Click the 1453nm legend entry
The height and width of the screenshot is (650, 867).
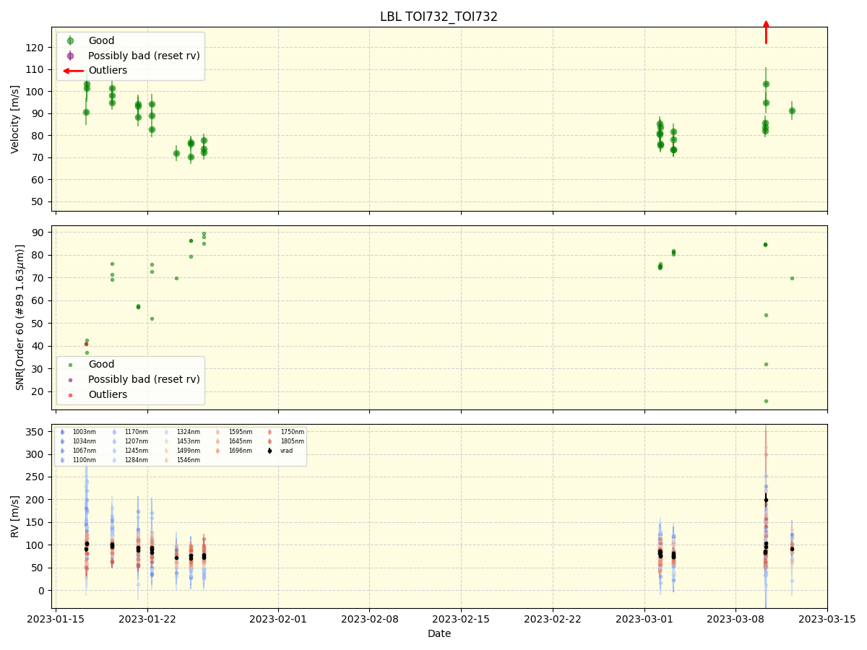click(188, 441)
